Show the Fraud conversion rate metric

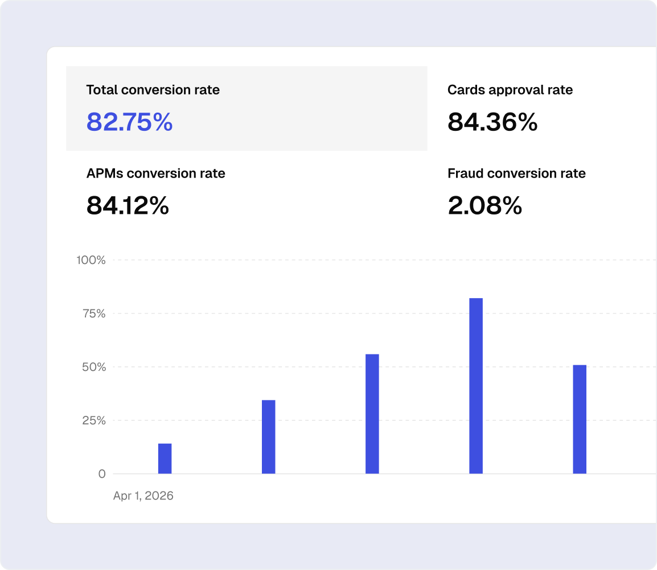pos(516,174)
